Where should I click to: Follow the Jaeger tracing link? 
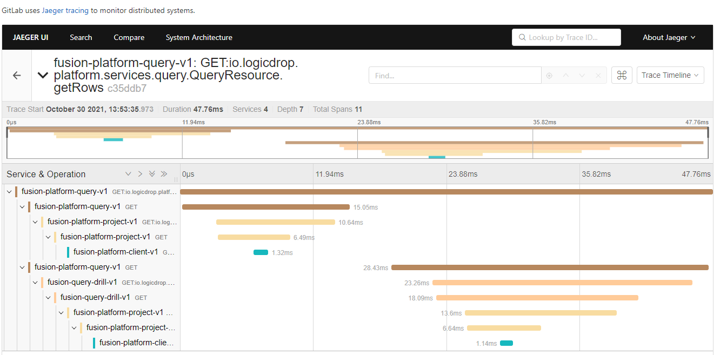pyautogui.click(x=65, y=10)
